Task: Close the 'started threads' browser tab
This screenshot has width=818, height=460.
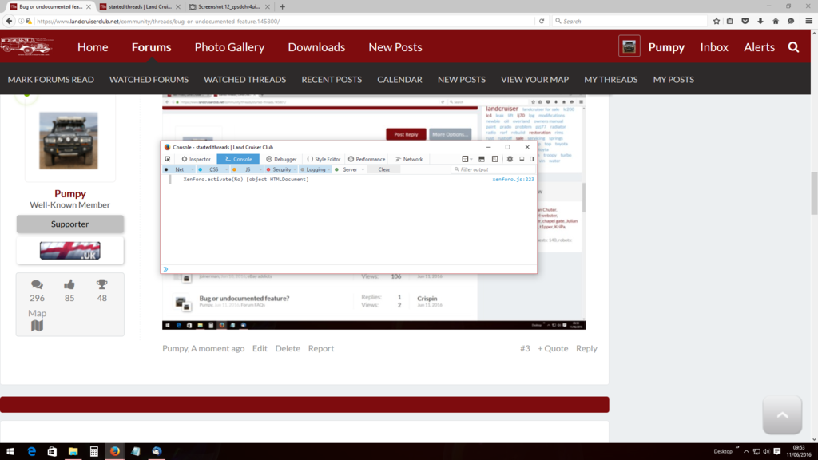Action: click(178, 6)
